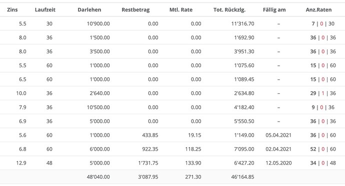Select the loan row with Darlehen 10'900.00
Image resolution: width=345 pixels, height=186 pixels.
point(172,23)
